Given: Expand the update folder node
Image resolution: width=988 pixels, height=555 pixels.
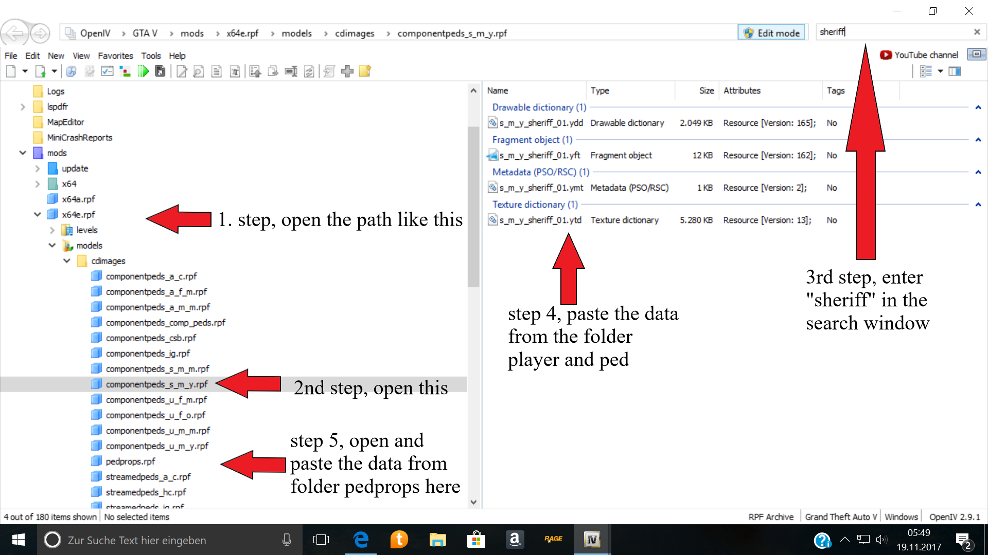Looking at the screenshot, I should pyautogui.click(x=37, y=169).
